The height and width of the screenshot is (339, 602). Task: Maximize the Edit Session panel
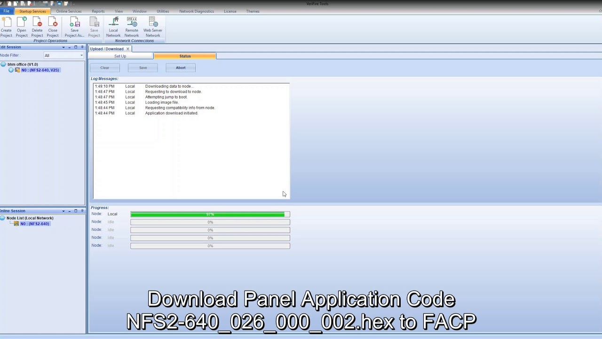(75, 47)
